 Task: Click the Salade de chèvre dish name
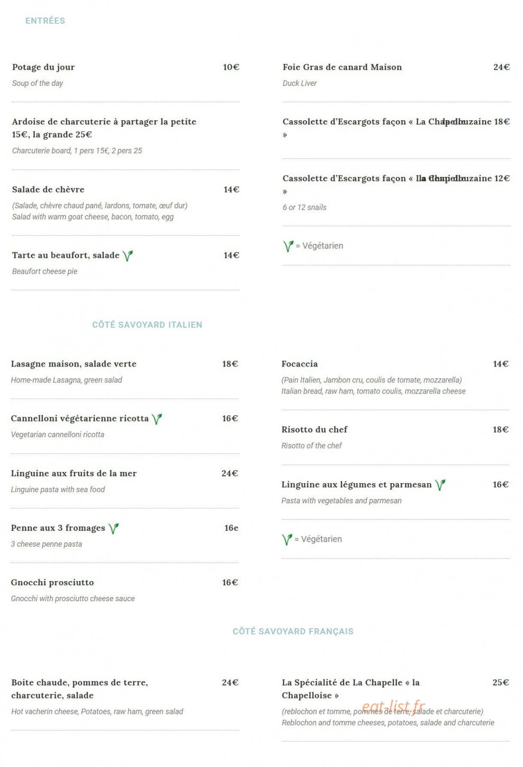pos(48,190)
